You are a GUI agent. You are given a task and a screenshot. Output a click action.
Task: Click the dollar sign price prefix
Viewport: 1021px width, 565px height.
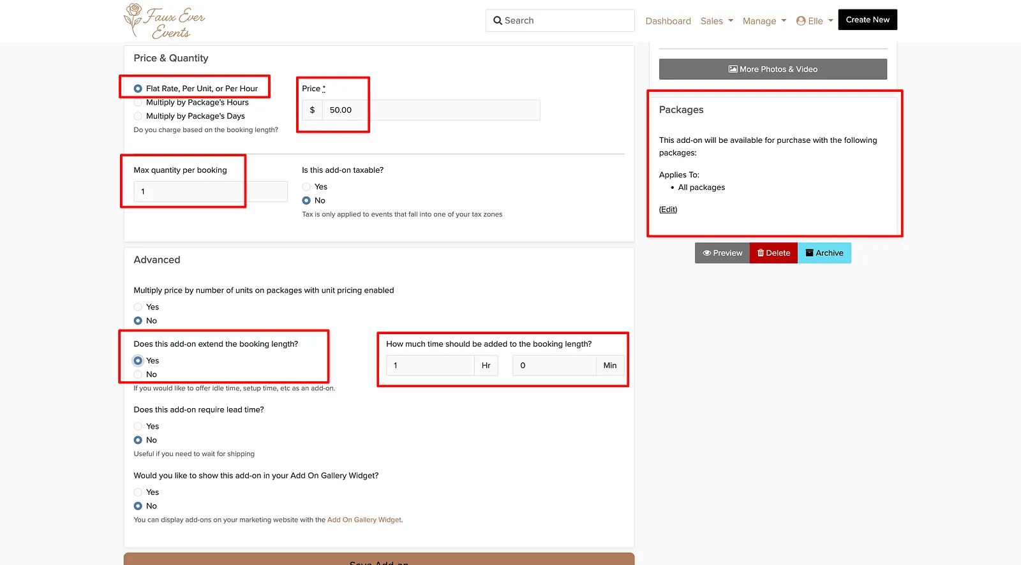[312, 110]
